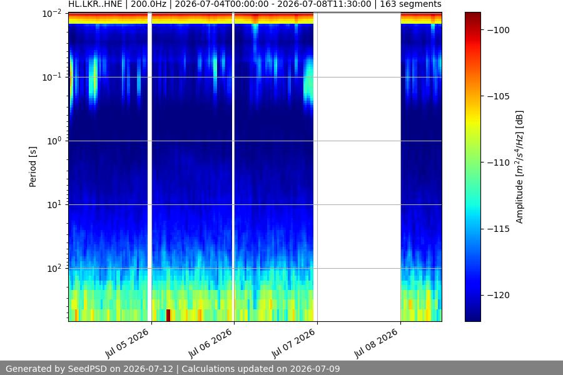Click the jet colorbar gradient

coord(472,167)
